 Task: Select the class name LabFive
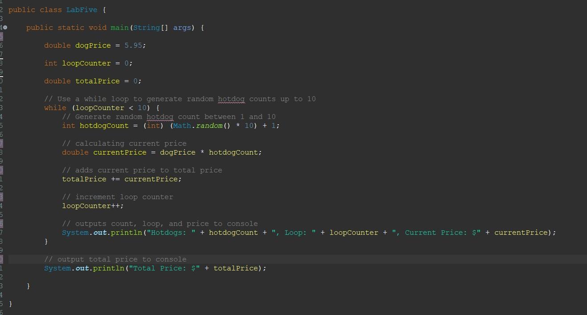coord(82,9)
